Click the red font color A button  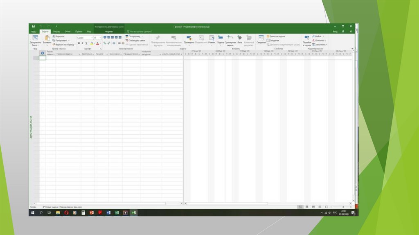coord(97,43)
